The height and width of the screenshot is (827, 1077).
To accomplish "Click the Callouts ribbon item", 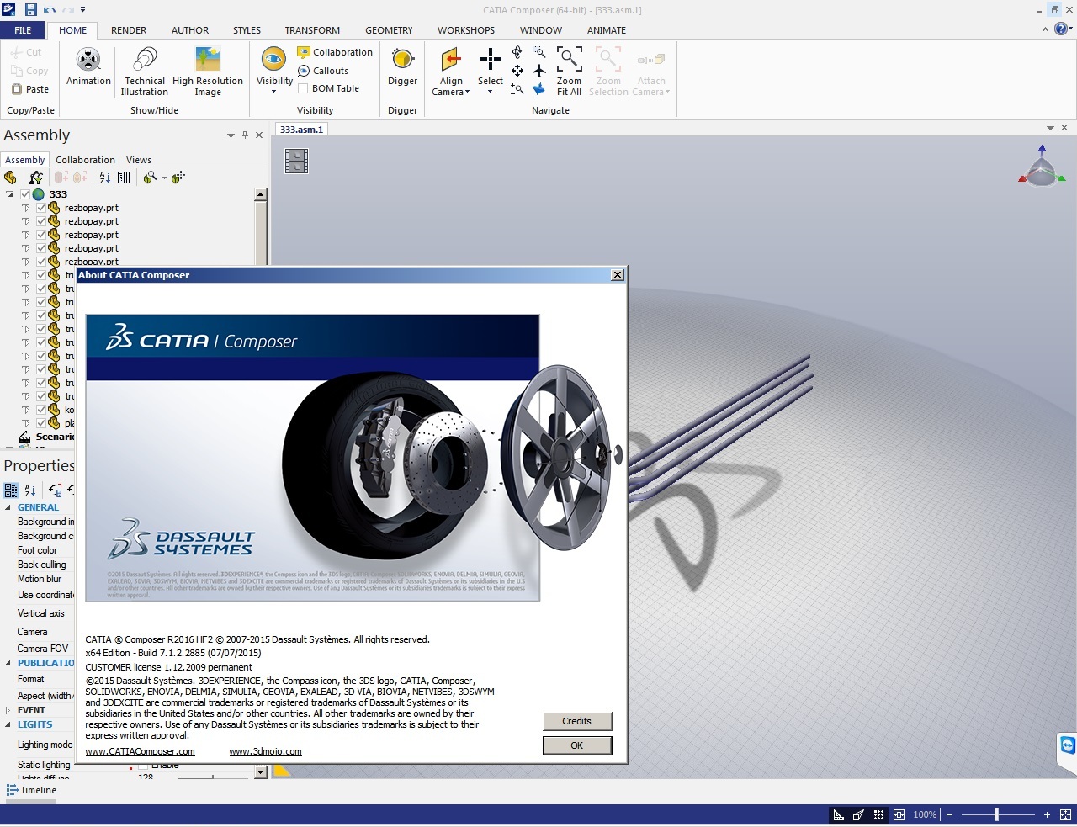I will tap(323, 71).
